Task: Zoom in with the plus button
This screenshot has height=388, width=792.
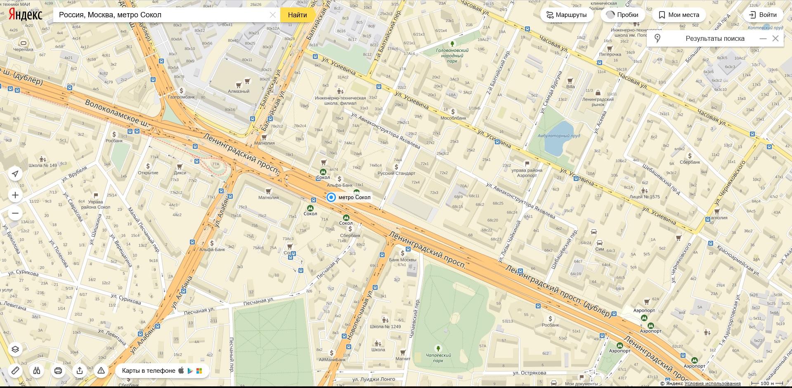Action: (15, 195)
